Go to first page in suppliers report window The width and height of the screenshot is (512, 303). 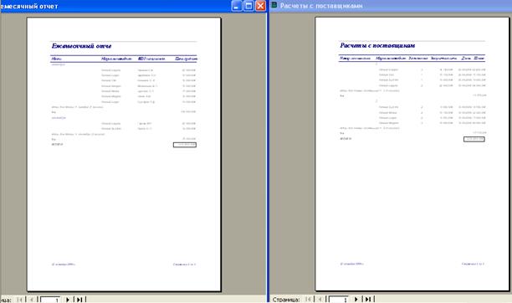308,299
